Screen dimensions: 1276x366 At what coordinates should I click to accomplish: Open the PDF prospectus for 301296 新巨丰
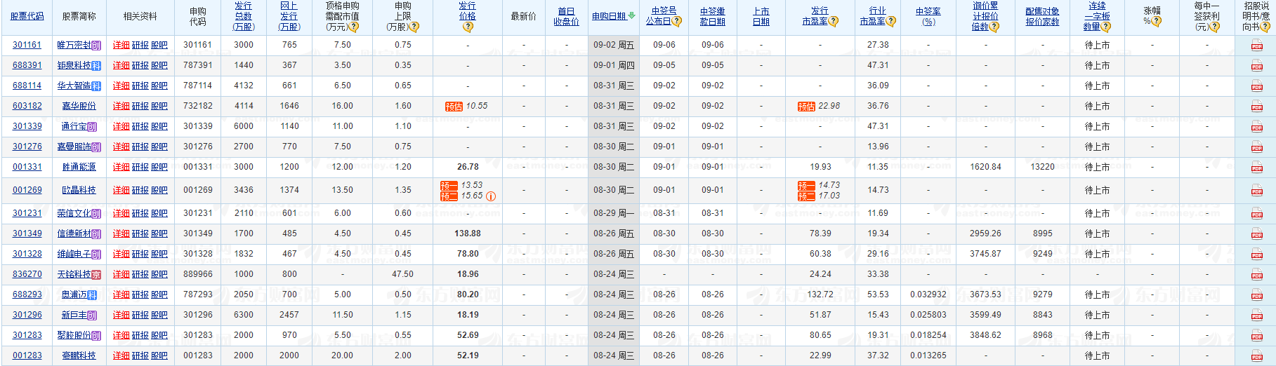pyautogui.click(x=1256, y=316)
